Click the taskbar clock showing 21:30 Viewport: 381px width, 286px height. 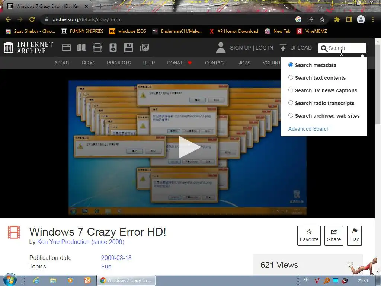click(363, 281)
